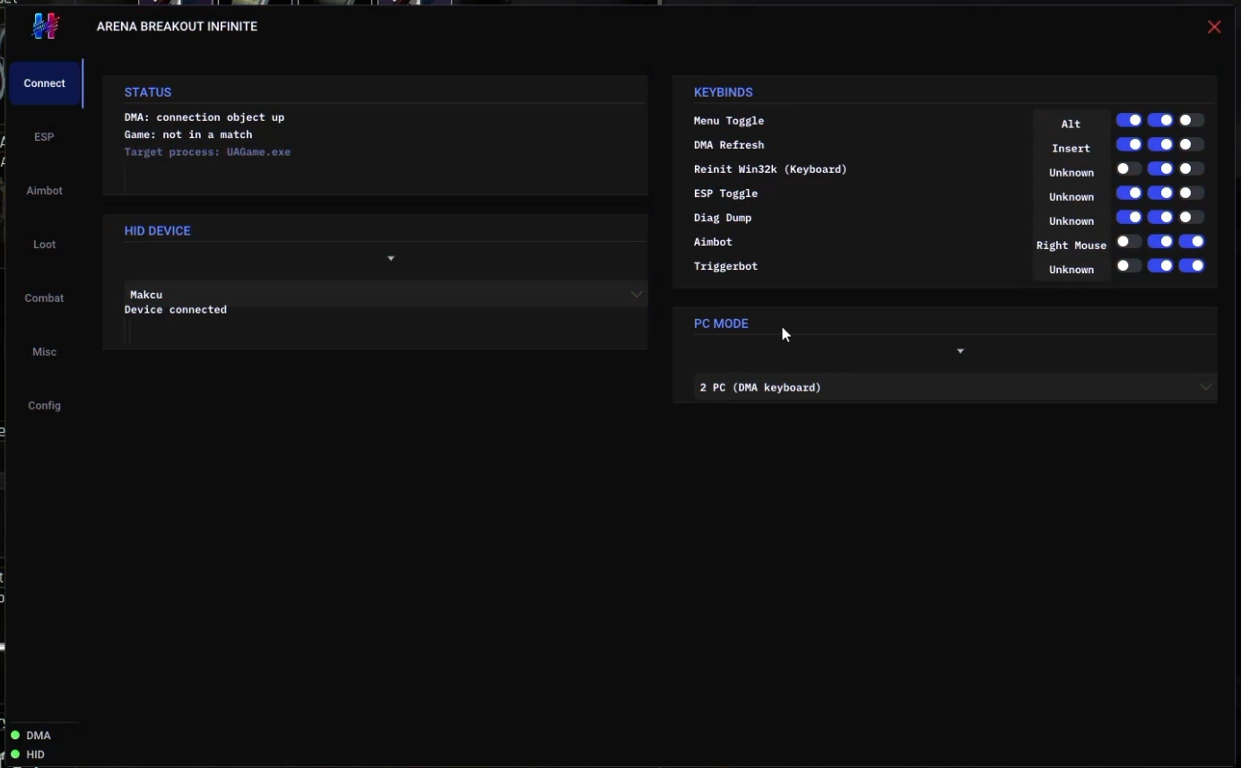Open the Combat sidebar tab
The image size is (1241, 768).
point(45,298)
